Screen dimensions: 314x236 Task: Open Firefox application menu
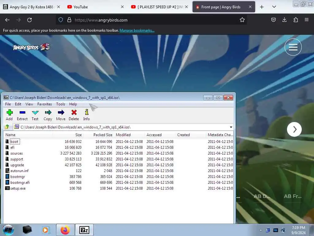point(307,20)
